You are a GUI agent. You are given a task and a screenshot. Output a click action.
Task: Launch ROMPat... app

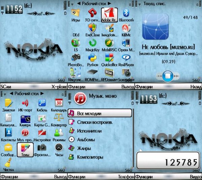(93, 75)
